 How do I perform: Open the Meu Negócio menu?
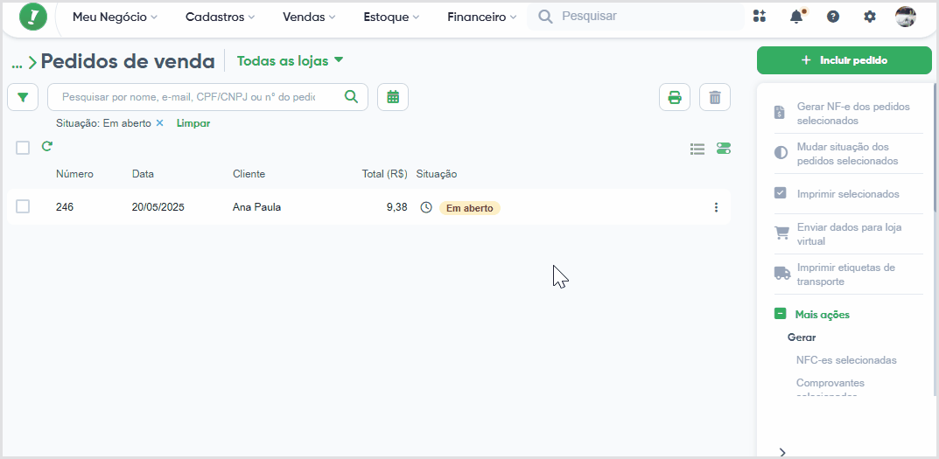click(115, 17)
